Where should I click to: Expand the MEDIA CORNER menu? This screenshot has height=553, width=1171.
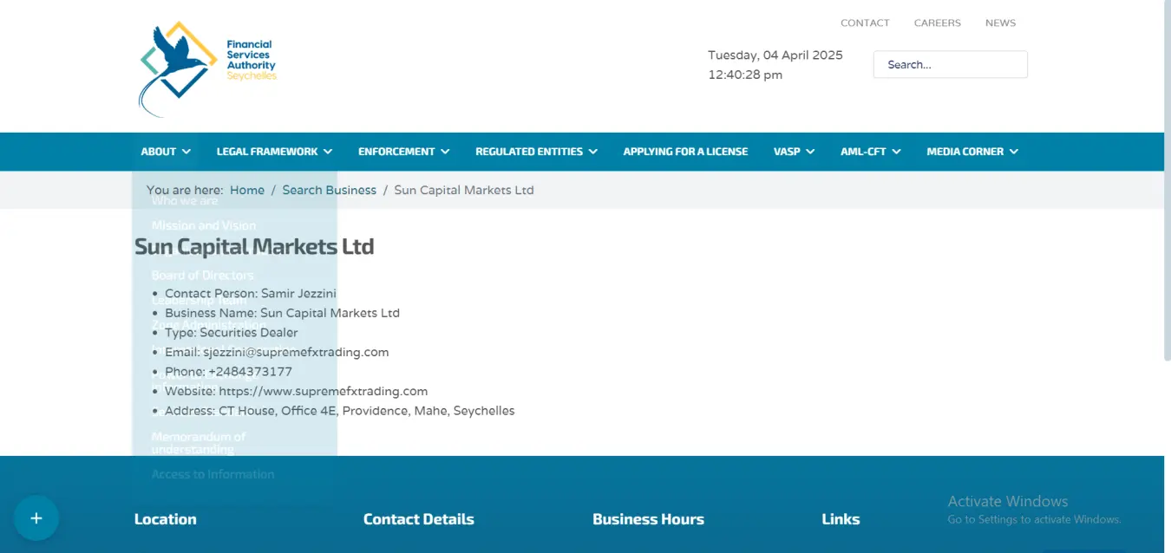(x=972, y=152)
